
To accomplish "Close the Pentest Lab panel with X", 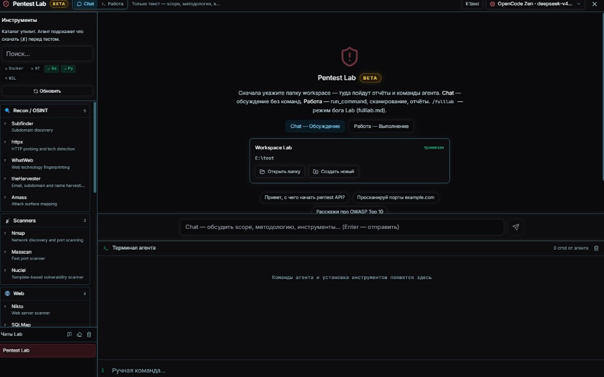I will [x=595, y=4].
